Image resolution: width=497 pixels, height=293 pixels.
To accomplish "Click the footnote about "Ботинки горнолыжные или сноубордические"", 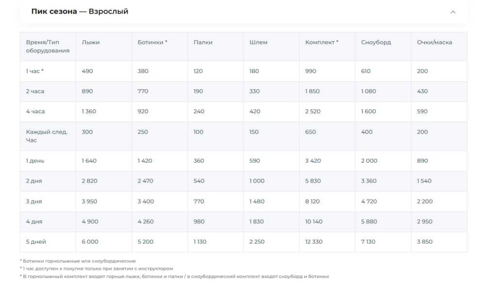I will pyautogui.click(x=78, y=261).
